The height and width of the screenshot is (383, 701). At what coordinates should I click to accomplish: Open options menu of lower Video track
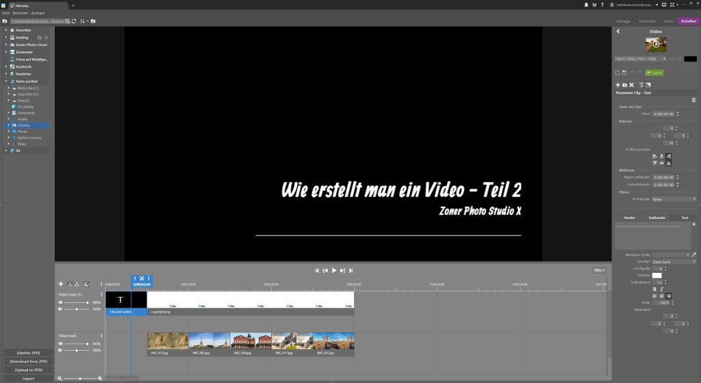[x=101, y=336]
